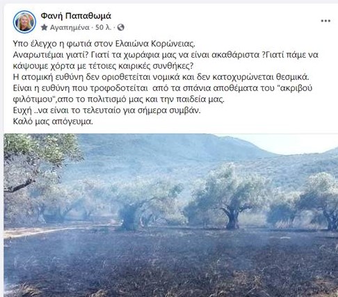Click the globe public audience icon

(120, 28)
